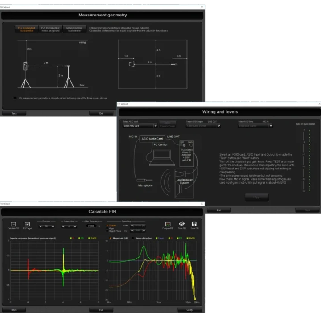This screenshot has height=321, width=321.
Task: Increase the smoothing Width value
Action: pyautogui.click(x=144, y=226)
